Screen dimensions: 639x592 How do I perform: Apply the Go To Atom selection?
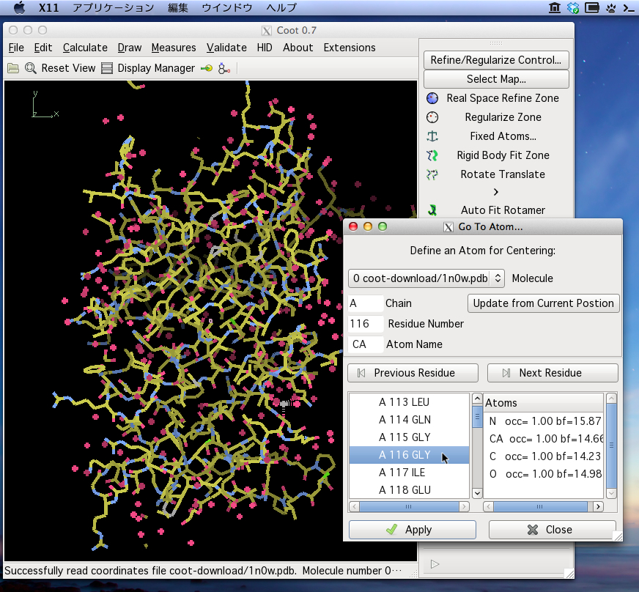coord(413,530)
